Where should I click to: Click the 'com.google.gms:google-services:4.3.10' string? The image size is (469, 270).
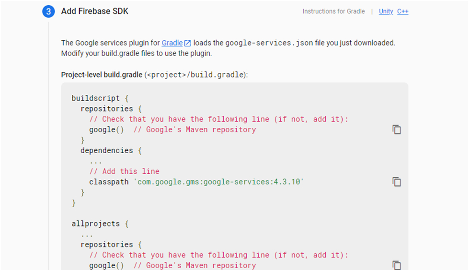click(x=218, y=182)
